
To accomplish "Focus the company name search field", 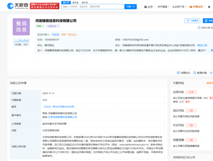I will [x=93, y=7].
